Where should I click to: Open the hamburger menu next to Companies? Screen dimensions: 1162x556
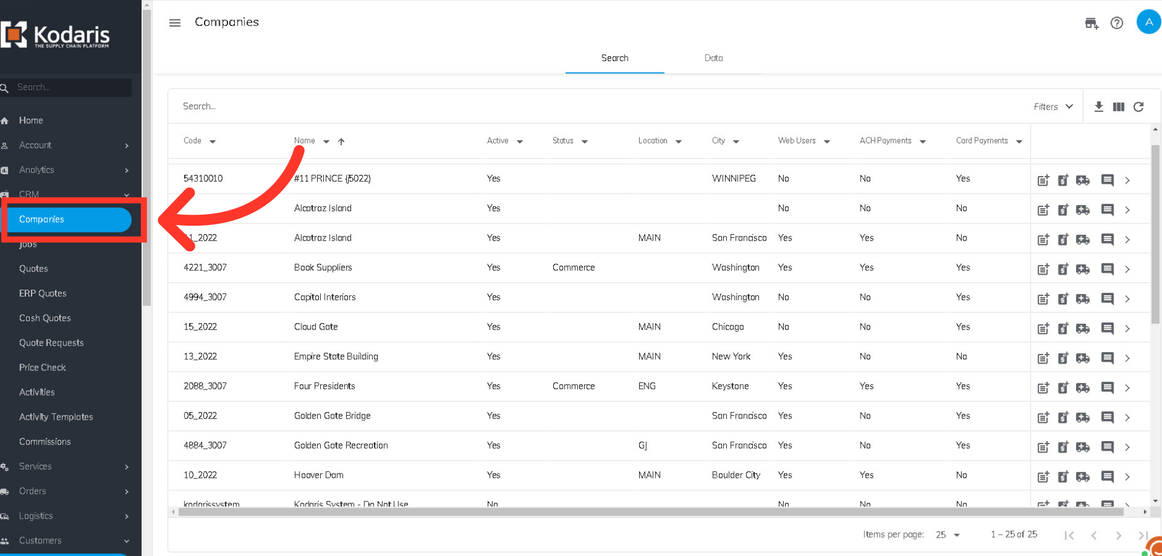click(x=175, y=23)
